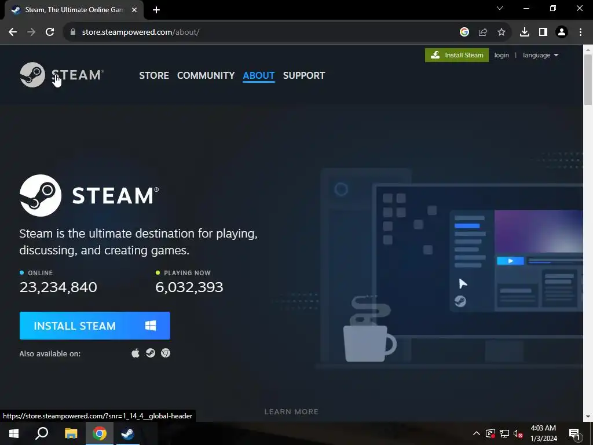Bookmark this page with star icon

pos(502,32)
